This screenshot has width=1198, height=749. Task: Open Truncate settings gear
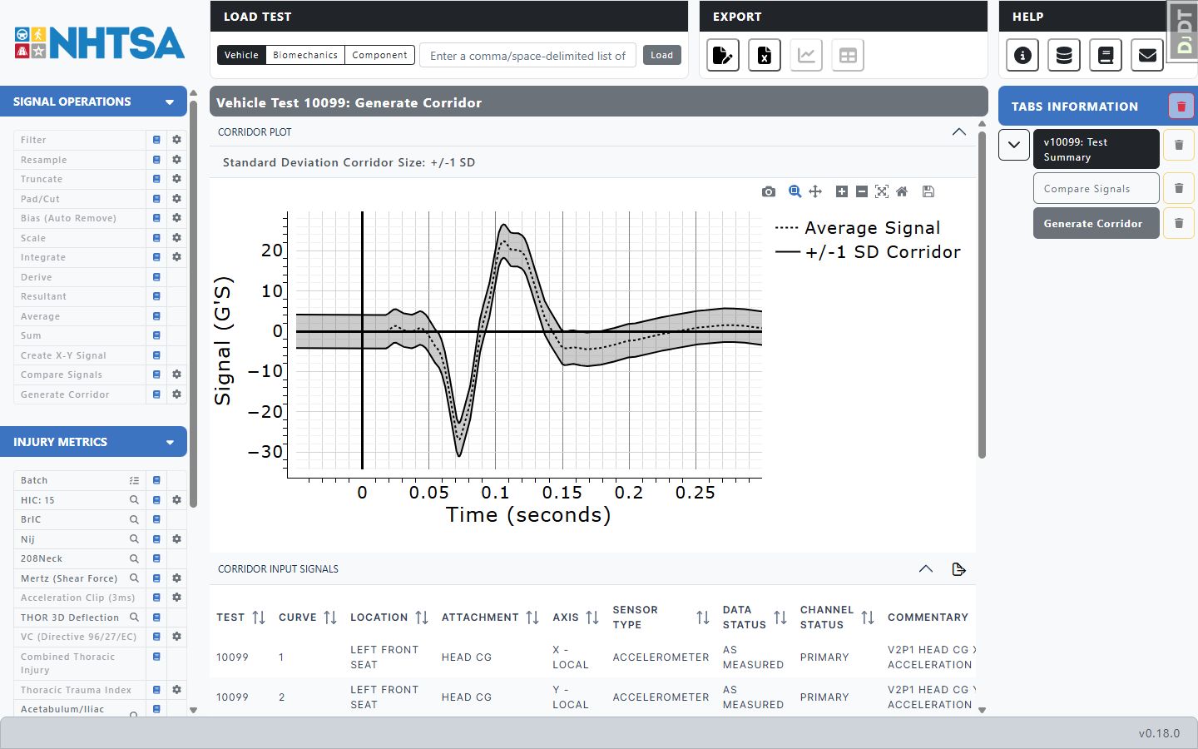point(176,179)
